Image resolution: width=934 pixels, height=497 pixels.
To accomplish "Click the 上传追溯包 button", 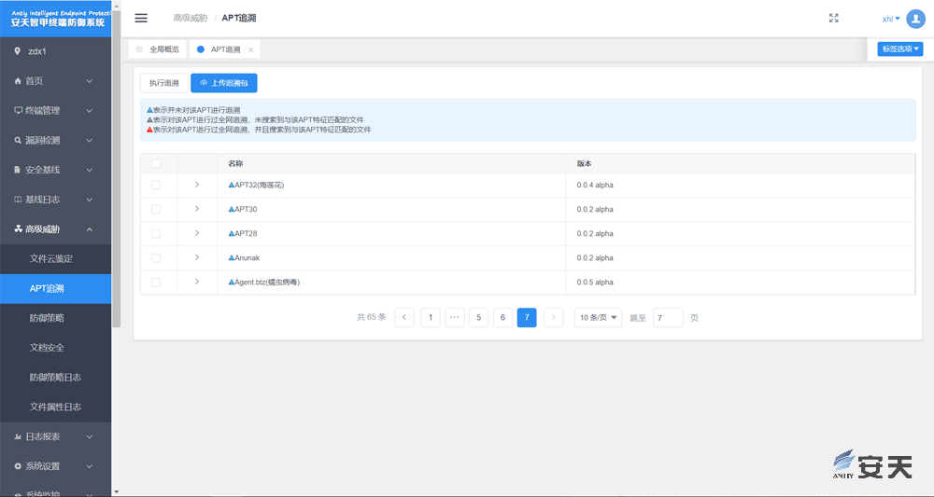I will tap(223, 83).
